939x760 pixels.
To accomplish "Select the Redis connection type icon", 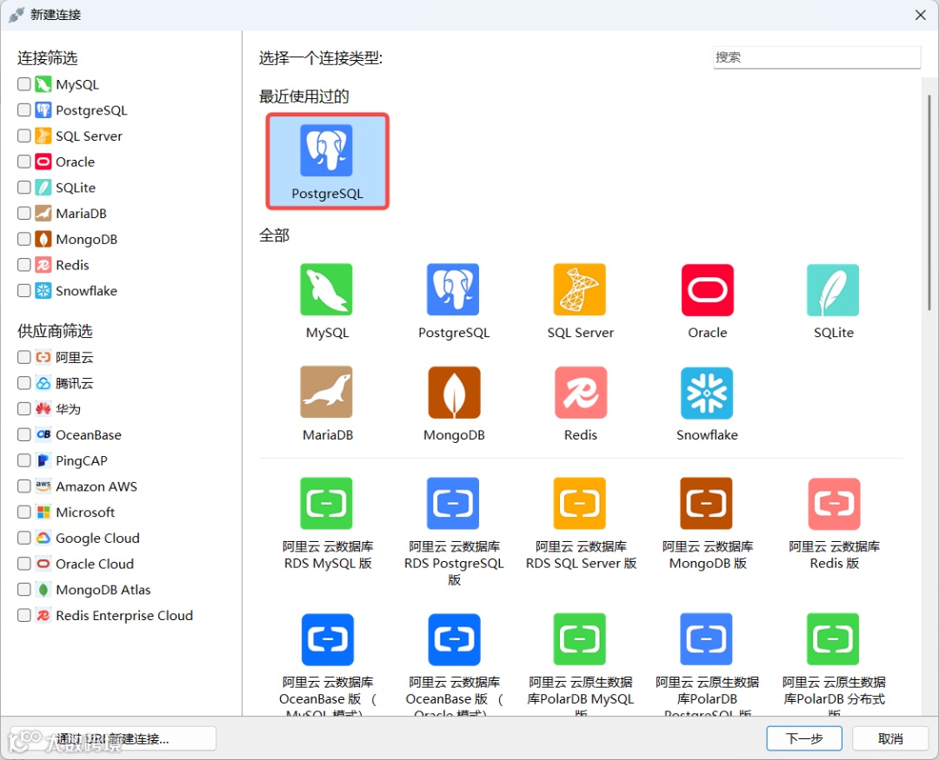I will (580, 392).
